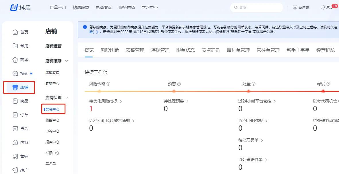Open the 售后 sidebar icon
This screenshot has width=339, height=174.
pyautogui.click(x=21, y=129)
